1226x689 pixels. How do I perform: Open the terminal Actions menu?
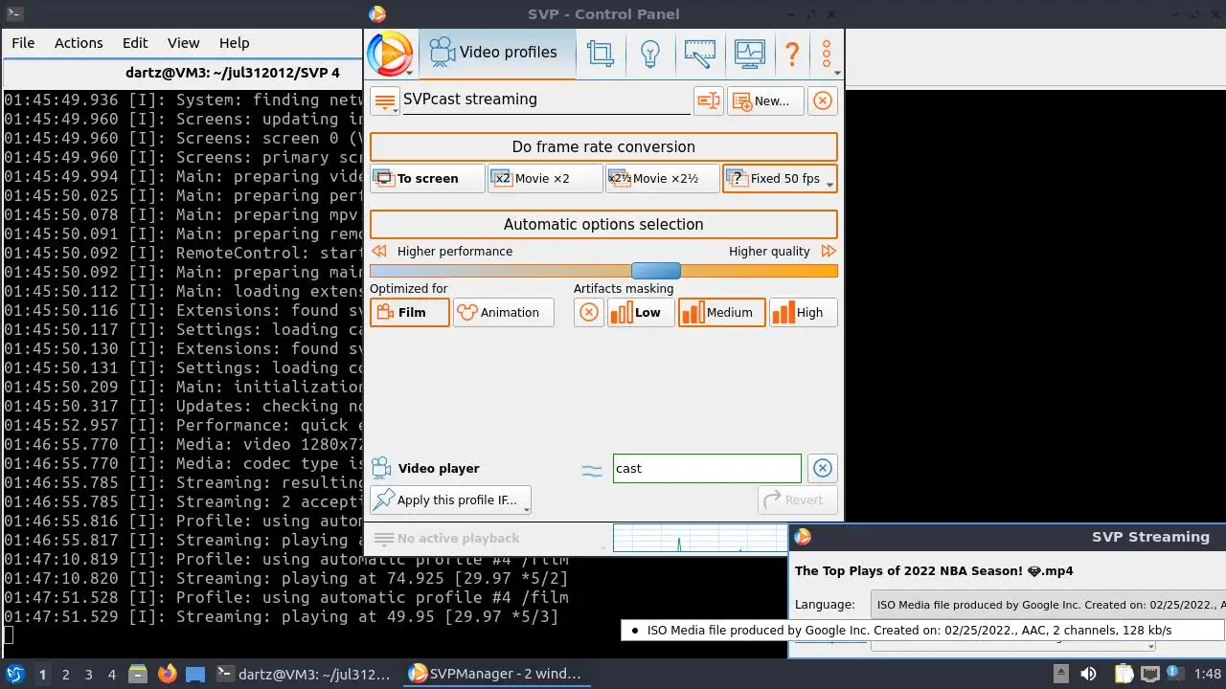coord(79,43)
